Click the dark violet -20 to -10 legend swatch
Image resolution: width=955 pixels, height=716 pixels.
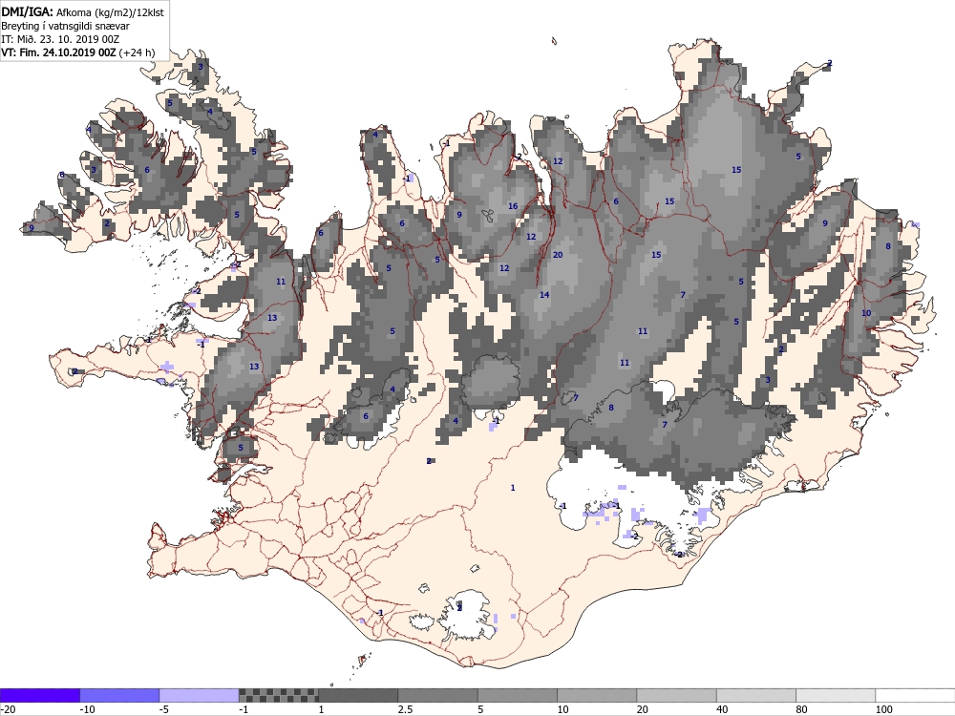pyautogui.click(x=39, y=695)
